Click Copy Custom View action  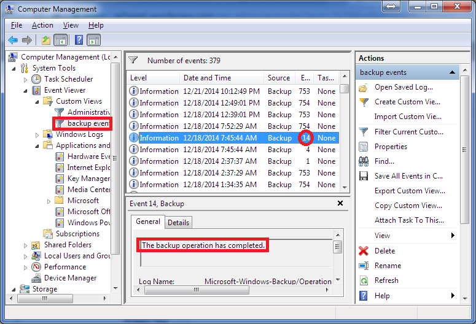click(x=408, y=206)
